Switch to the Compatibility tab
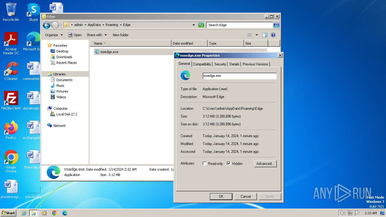 (x=202, y=64)
